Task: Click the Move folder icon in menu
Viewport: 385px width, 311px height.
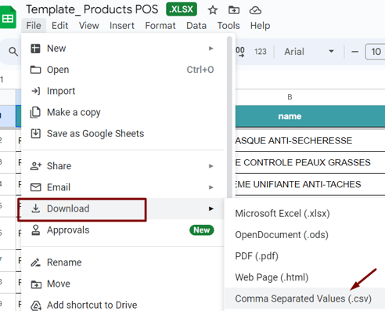Action: coord(36,284)
